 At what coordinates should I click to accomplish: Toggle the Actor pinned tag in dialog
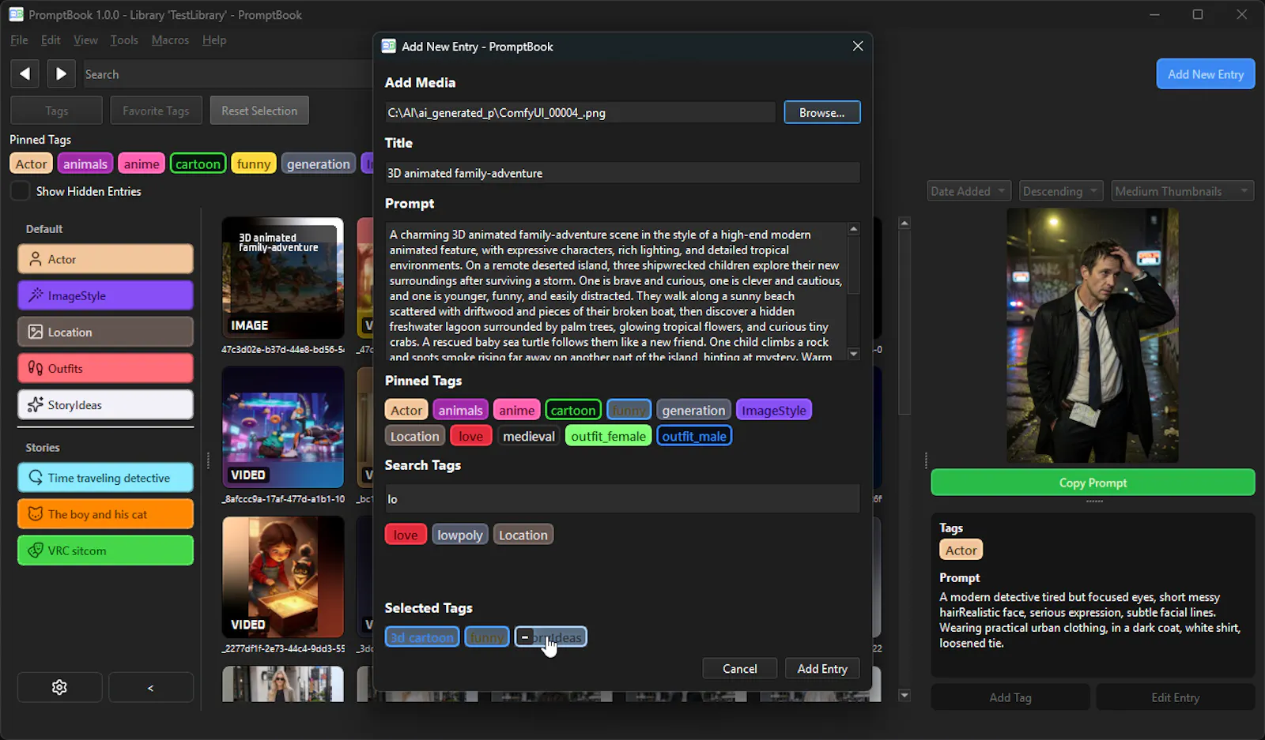click(x=406, y=411)
